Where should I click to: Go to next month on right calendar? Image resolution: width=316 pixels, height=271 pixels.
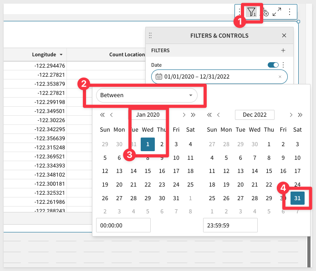pos(291,115)
